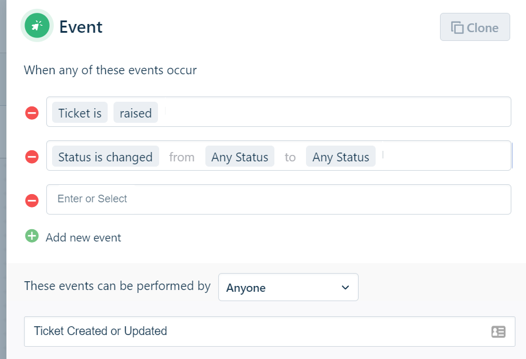
Task: Open the 'to' Any Status selector
Action: pyautogui.click(x=341, y=157)
